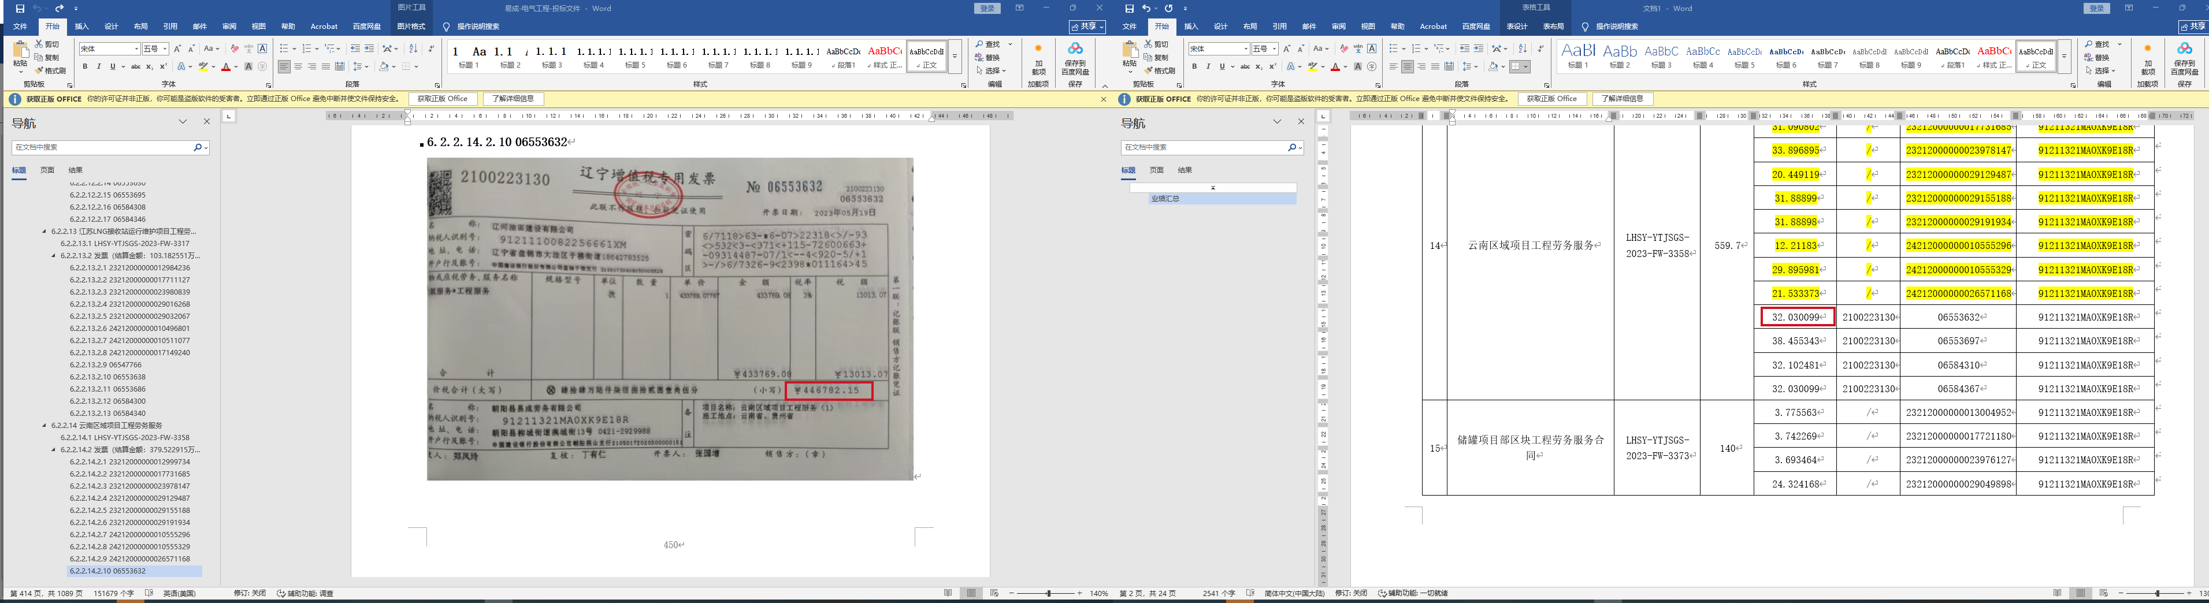The height and width of the screenshot is (603, 2209).
Task: Toggle Italic in the right Word window
Action: 1208,67
